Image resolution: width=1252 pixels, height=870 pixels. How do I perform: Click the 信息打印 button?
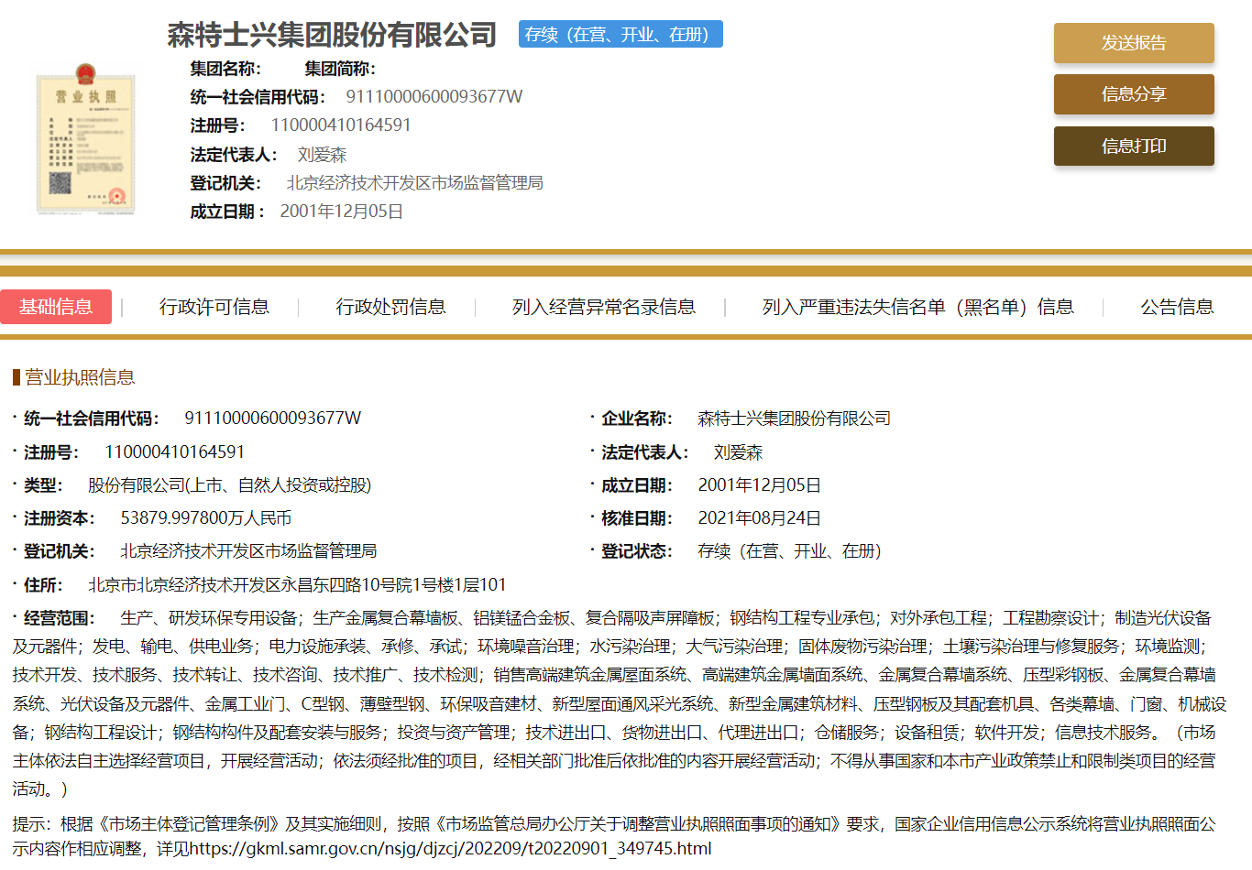point(1134,146)
